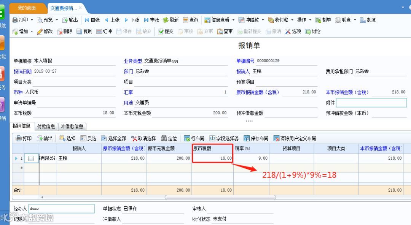This screenshot has width=411, height=225.
Task: Tick the checkbox in row 1
Action: coord(31,158)
